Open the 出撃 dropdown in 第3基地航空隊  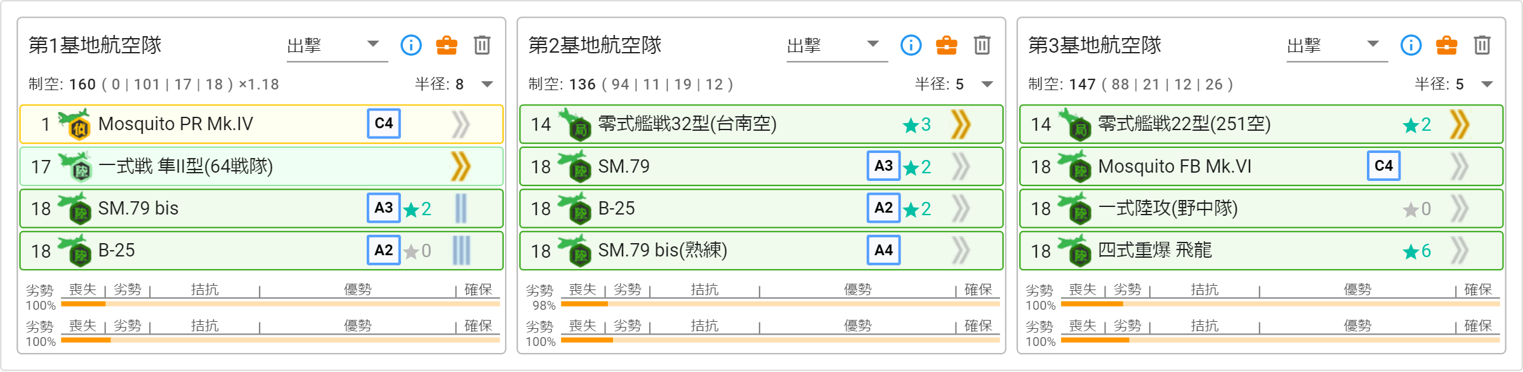click(x=1337, y=46)
